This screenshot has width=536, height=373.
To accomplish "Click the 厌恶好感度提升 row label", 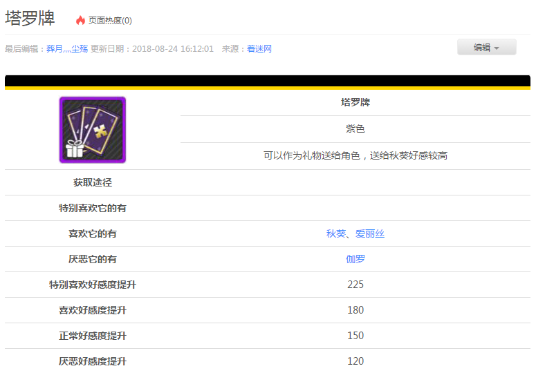I will pyautogui.click(x=93, y=361).
